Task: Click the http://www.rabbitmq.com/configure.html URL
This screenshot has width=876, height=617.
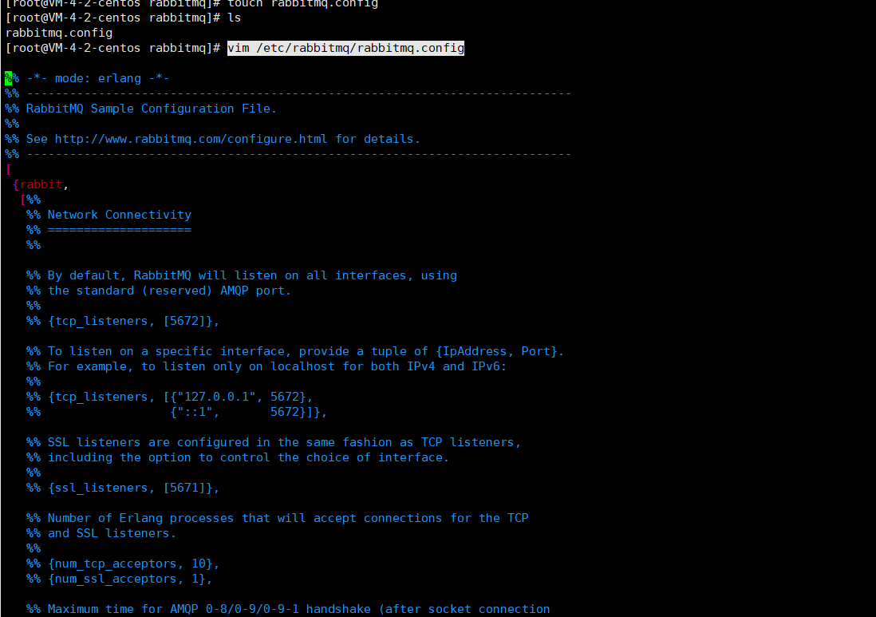Action: 191,139
